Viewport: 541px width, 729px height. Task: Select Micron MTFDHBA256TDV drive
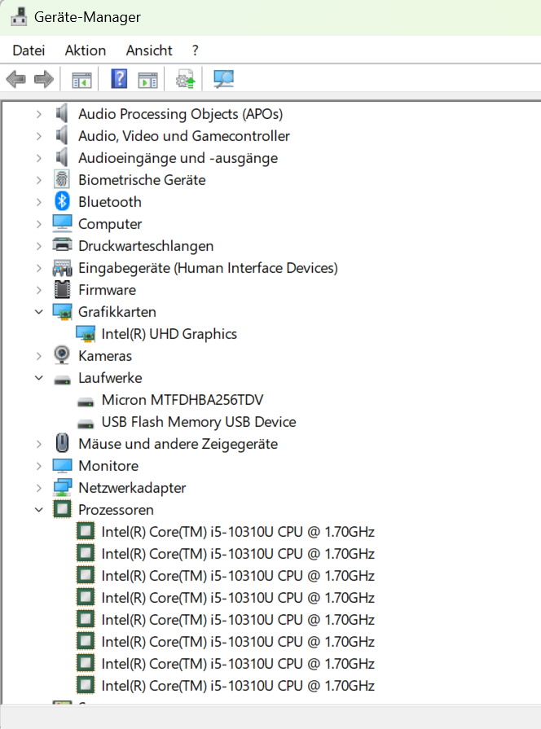coord(183,400)
